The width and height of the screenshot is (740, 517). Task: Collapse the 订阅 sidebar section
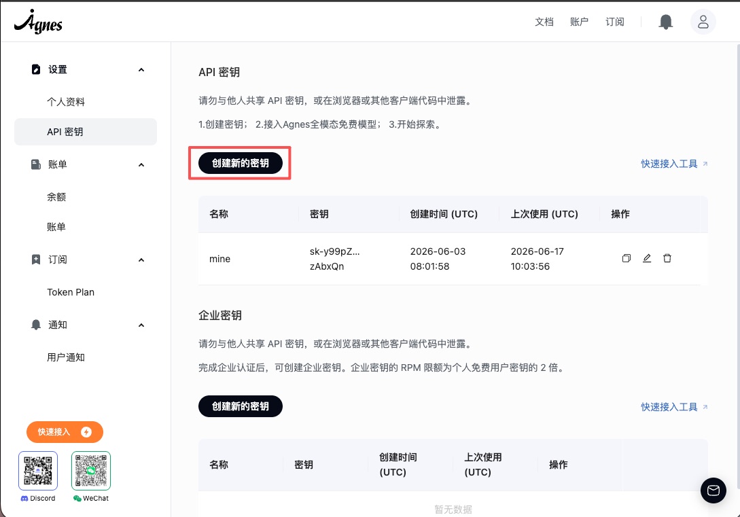coord(141,260)
